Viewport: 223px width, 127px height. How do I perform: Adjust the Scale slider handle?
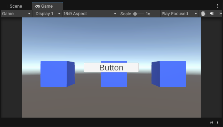(x=135, y=14)
